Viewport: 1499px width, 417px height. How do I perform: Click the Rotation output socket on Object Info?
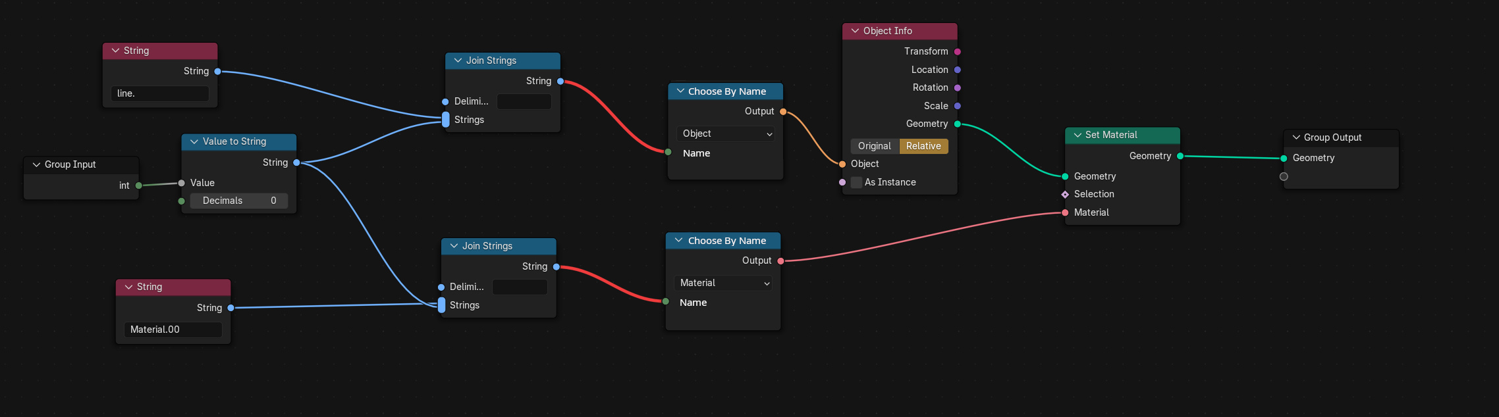coord(958,87)
